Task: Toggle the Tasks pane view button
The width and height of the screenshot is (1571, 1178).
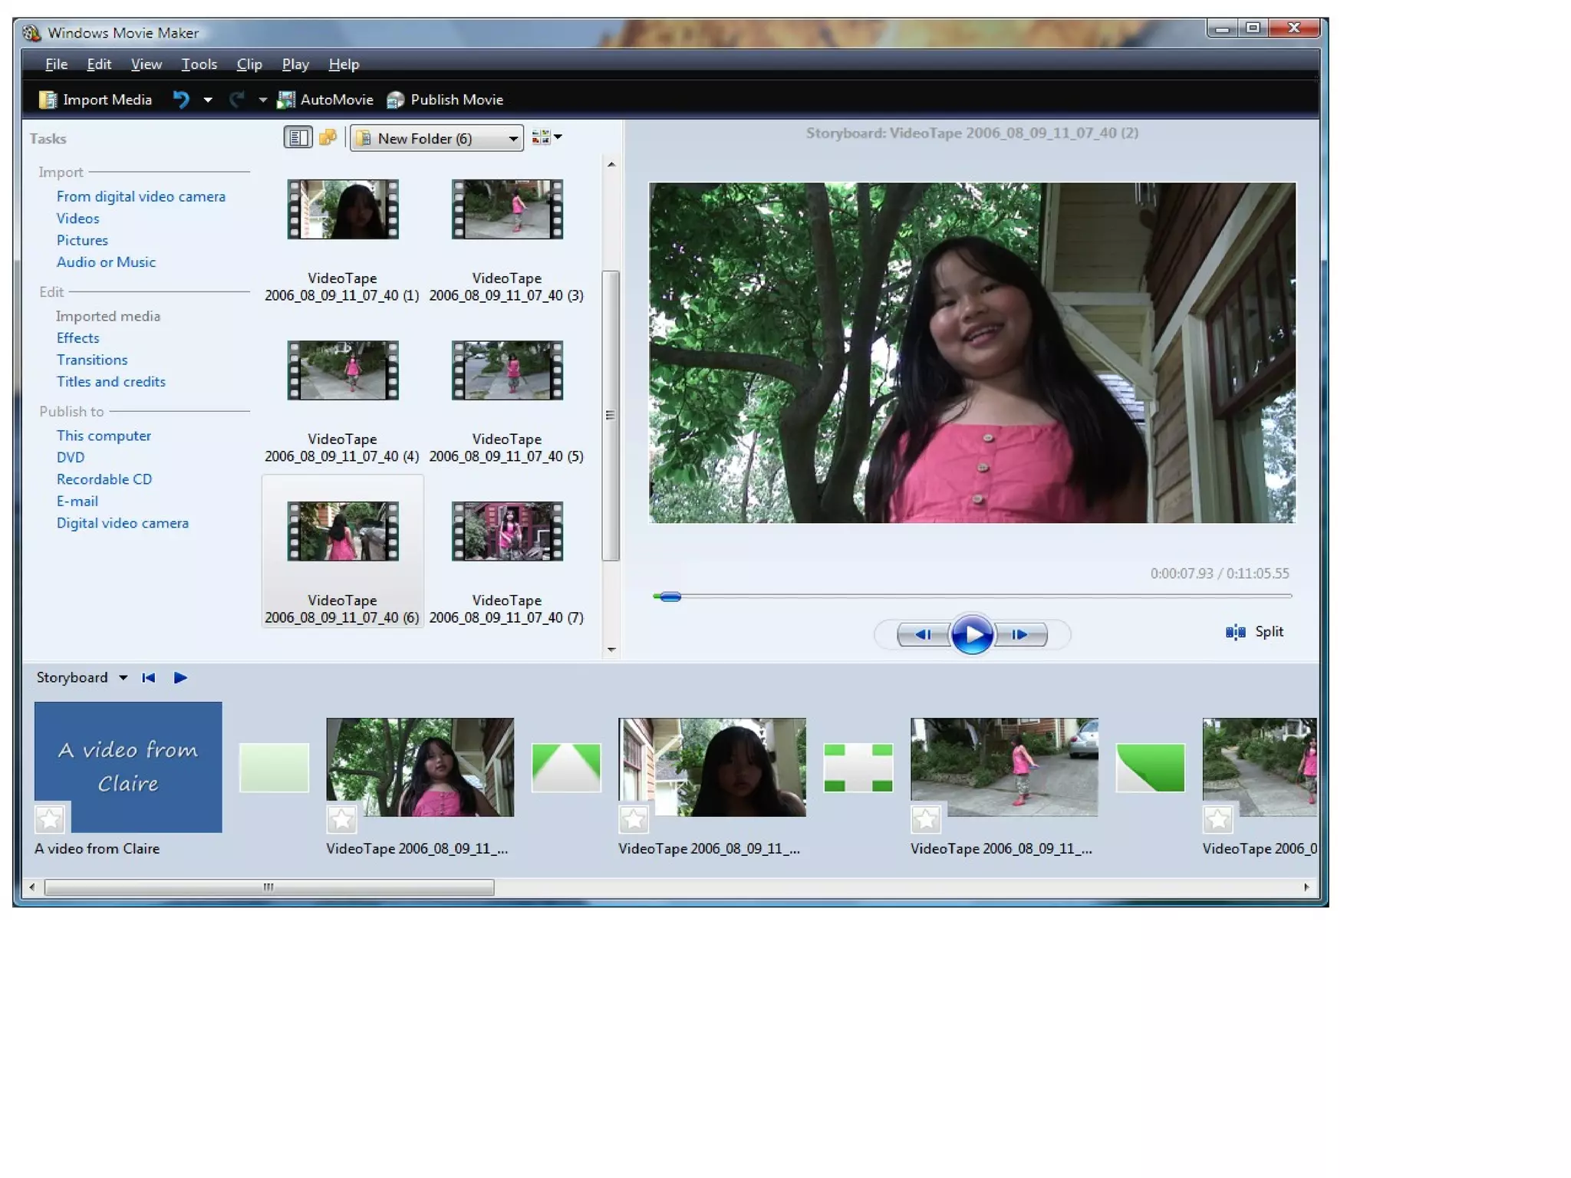Action: tap(298, 137)
